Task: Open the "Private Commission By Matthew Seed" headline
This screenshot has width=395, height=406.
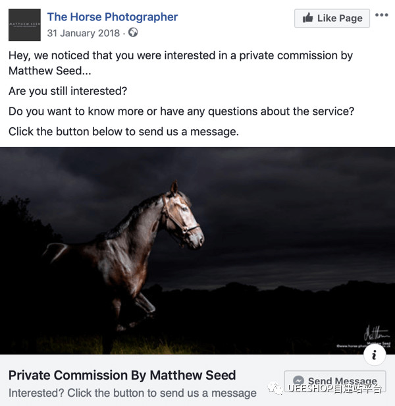Action: point(122,375)
